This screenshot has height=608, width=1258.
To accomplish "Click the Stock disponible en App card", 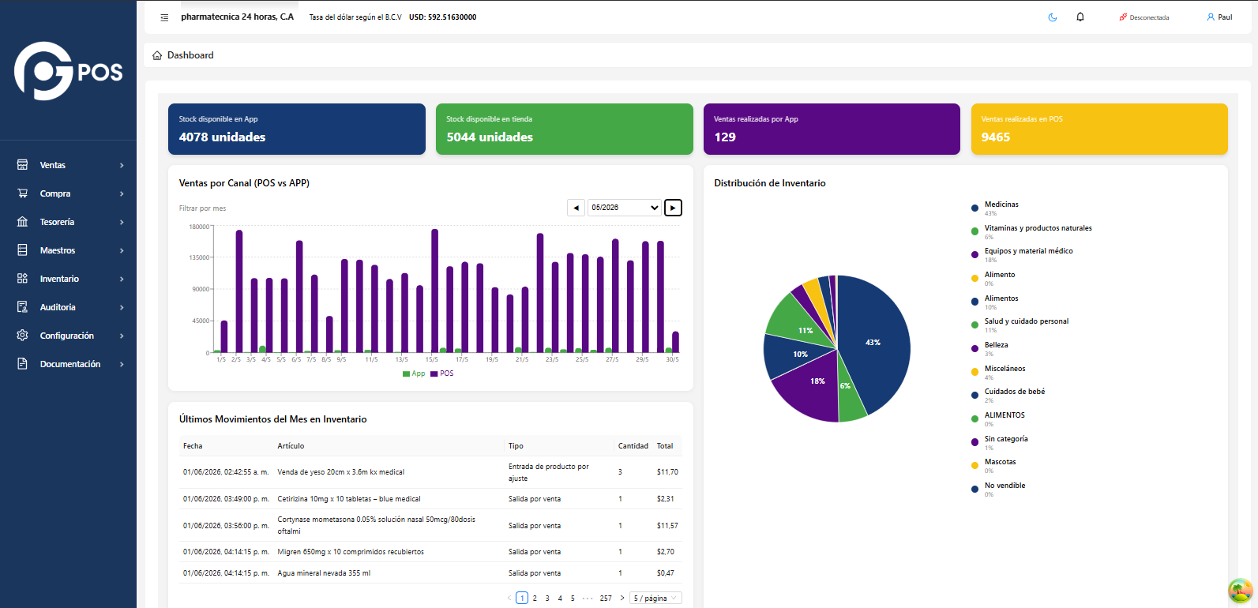I will click(297, 129).
